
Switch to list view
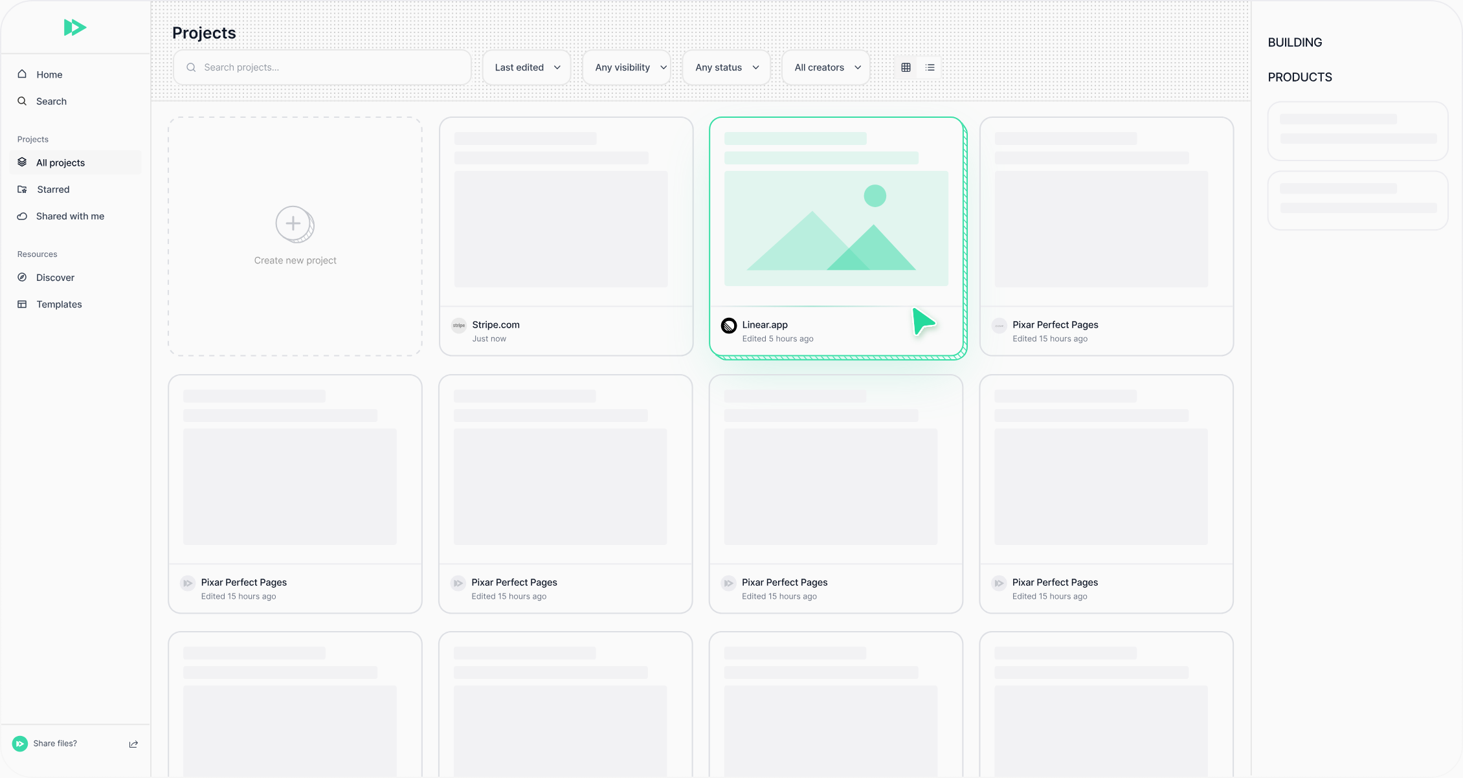click(x=930, y=67)
